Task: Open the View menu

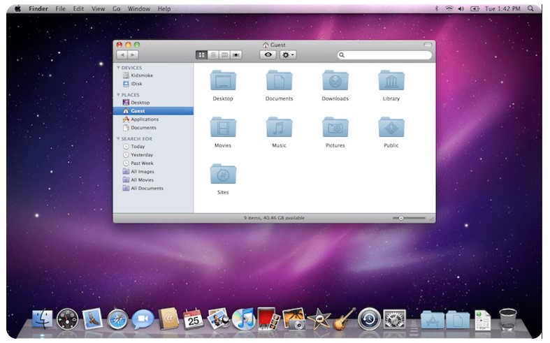Action: click(99, 8)
